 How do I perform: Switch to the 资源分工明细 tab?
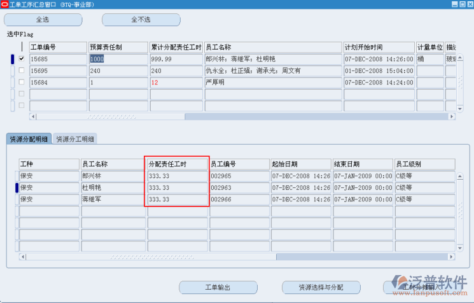(75, 139)
